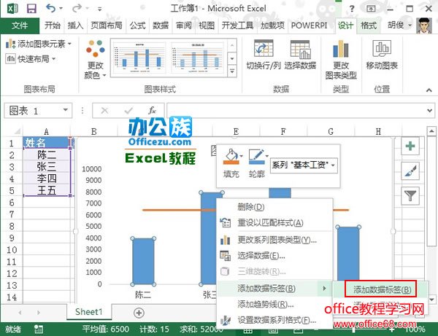Image resolution: width=438 pixels, height=336 pixels.
Task: Select the first chart style thumbnail
Action: (x=139, y=58)
